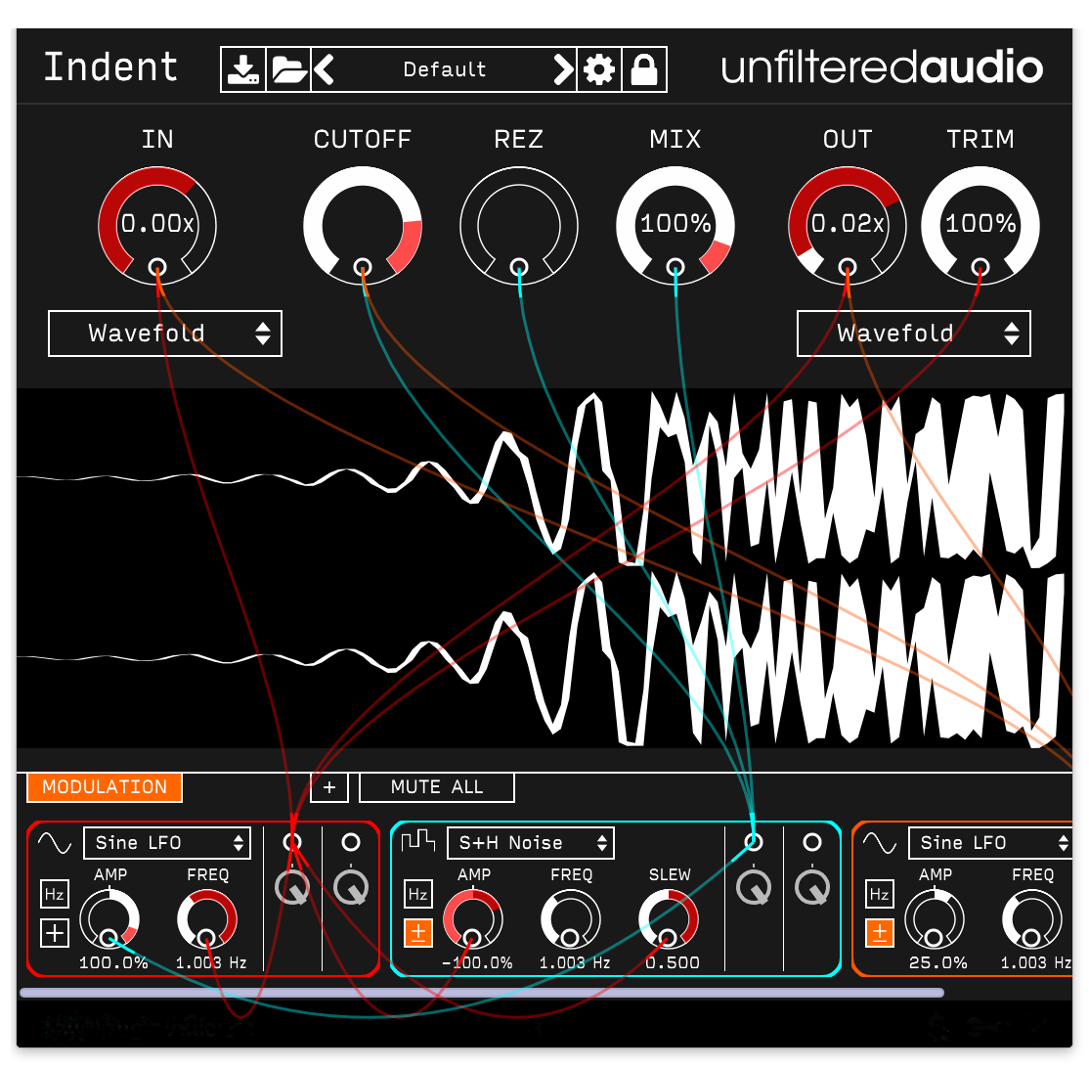1089x1068 pixels.
Task: Click the CUTOFF knob
Action: [363, 224]
